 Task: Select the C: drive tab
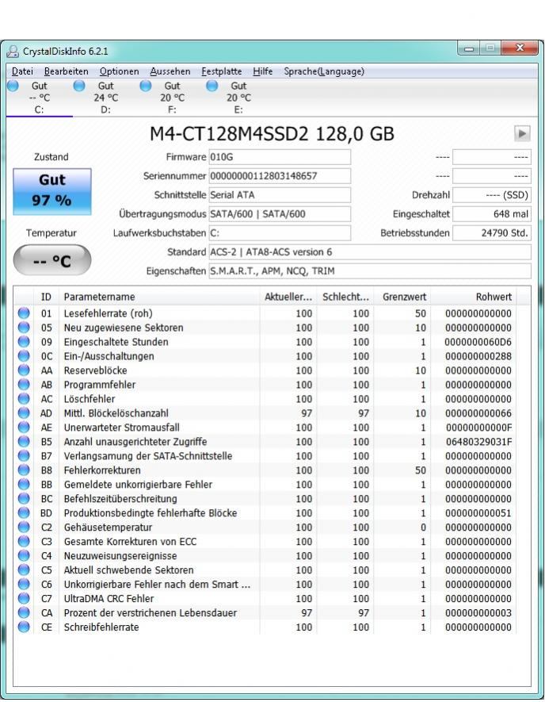click(x=39, y=98)
